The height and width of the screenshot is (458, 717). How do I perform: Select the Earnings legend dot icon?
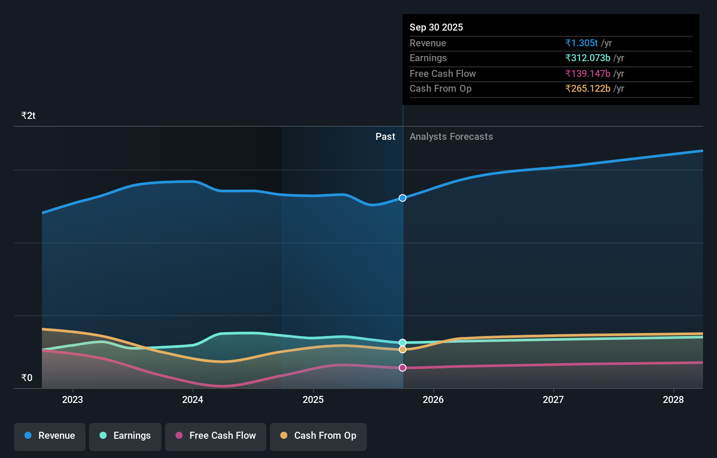coord(102,436)
